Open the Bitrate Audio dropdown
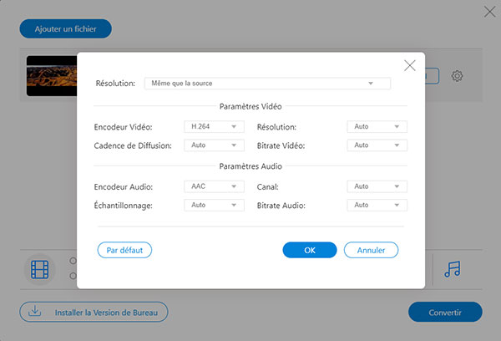 (377, 205)
